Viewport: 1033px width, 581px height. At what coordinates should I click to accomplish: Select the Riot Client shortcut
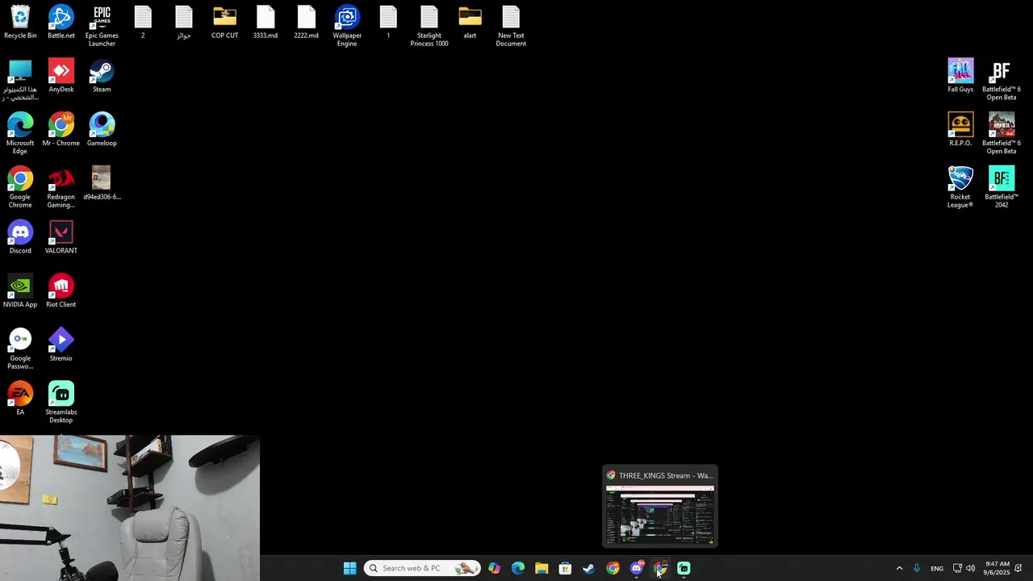coord(61,291)
